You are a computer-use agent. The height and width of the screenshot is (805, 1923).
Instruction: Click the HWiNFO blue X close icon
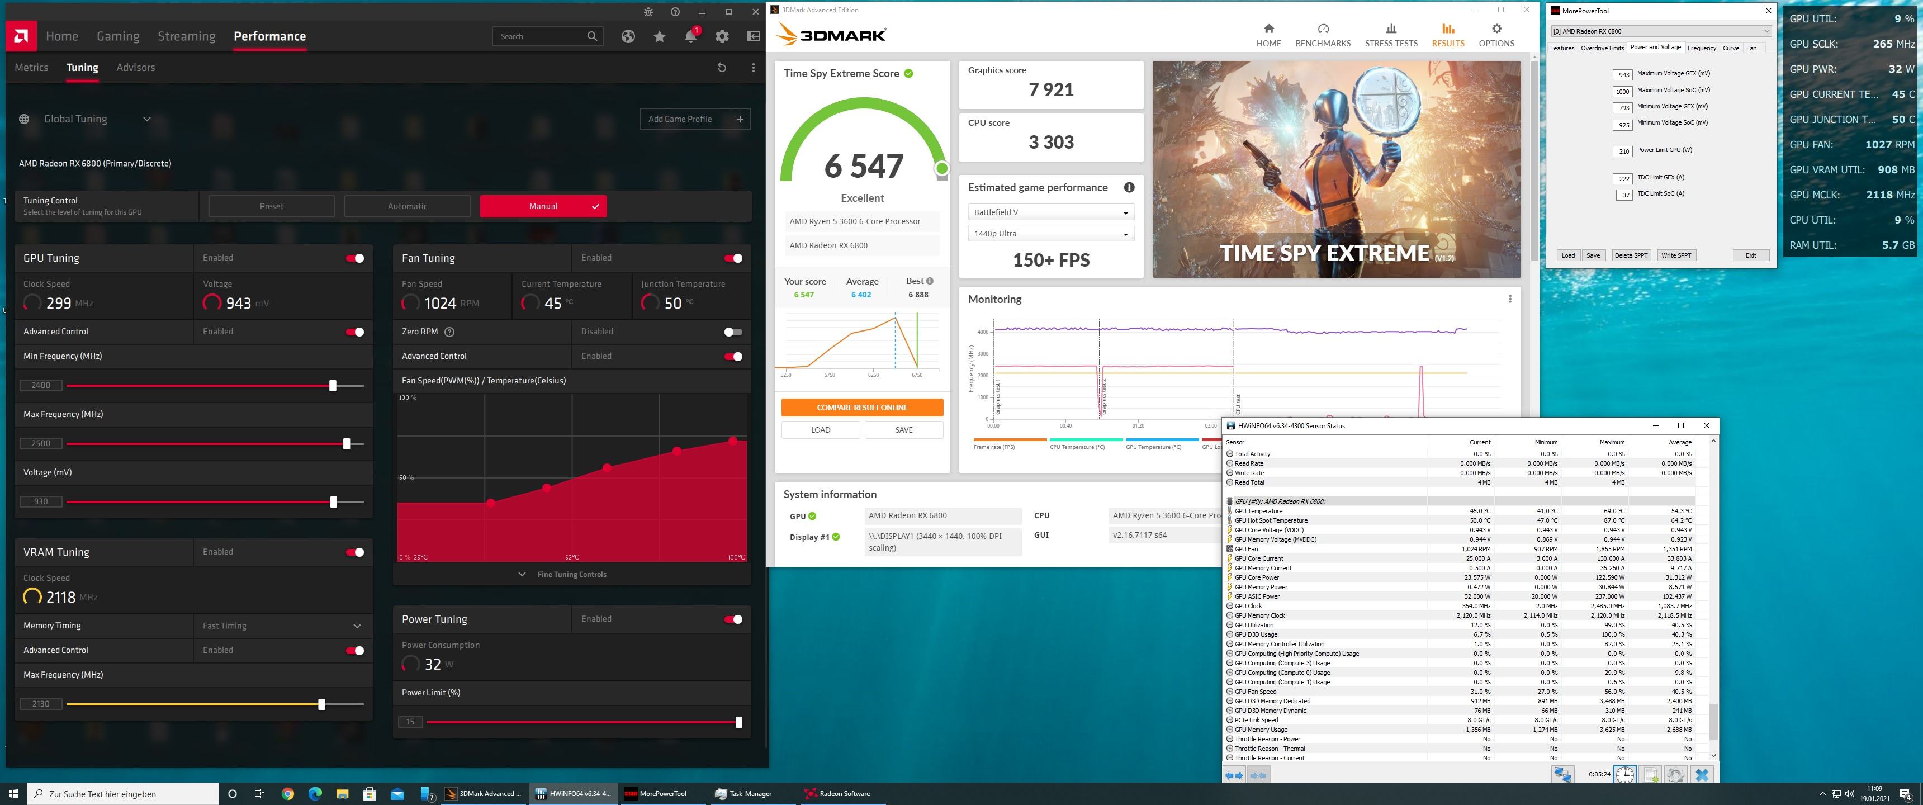coord(1702,774)
